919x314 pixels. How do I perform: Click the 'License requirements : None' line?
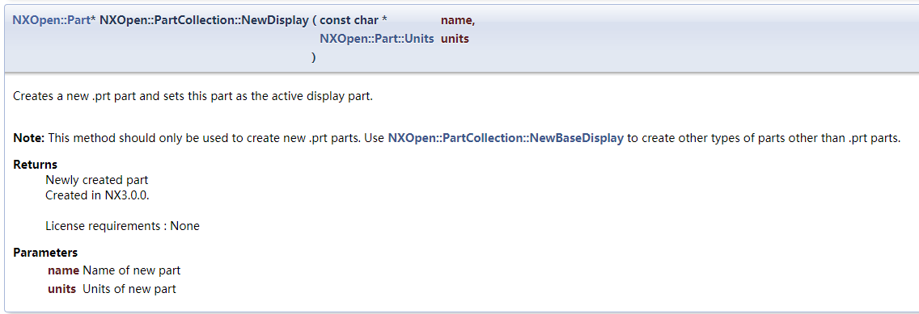click(122, 226)
